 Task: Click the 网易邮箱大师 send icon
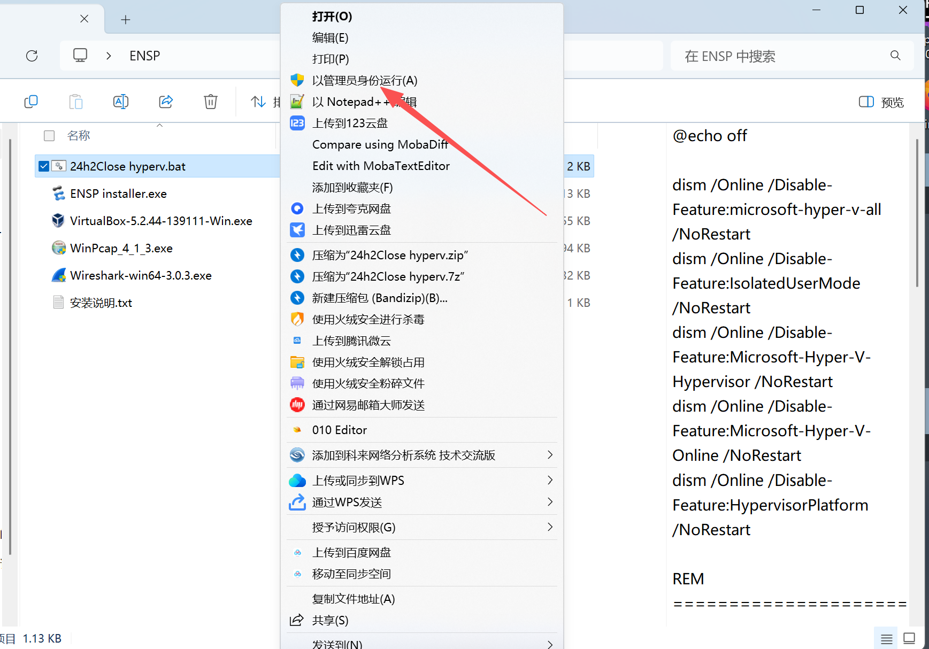[x=297, y=405]
